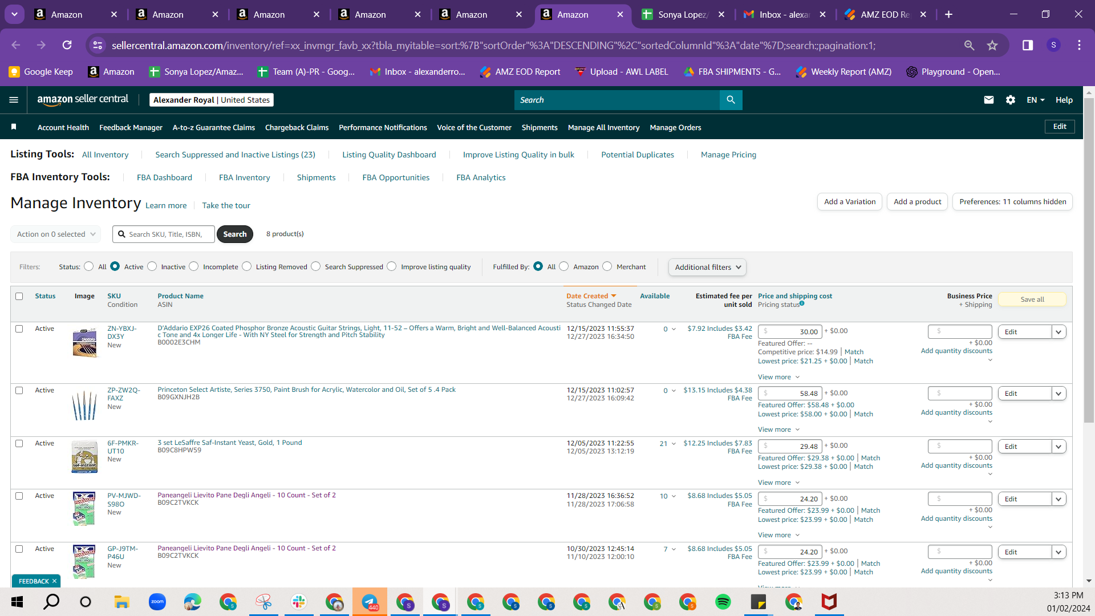
Task: Open Telegram from the taskbar
Action: (370, 602)
